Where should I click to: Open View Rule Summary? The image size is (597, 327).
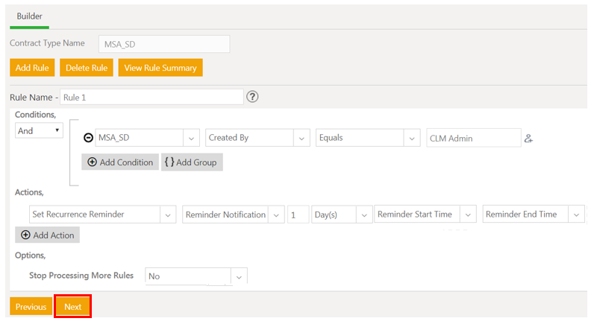pyautogui.click(x=160, y=68)
